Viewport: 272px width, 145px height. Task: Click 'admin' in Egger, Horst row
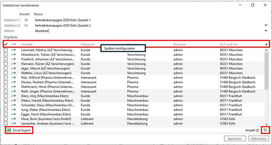[x=178, y=114]
